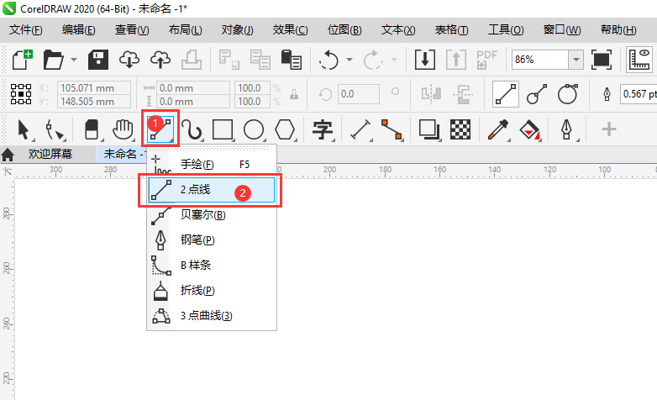Select the Interactive Fill tool
This screenshot has width=657, height=400.
(x=529, y=129)
